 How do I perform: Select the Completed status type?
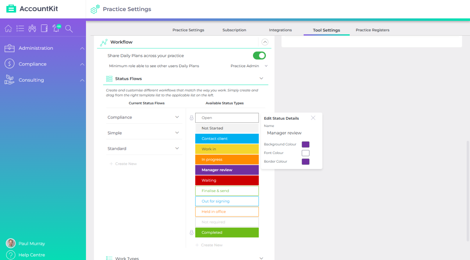click(x=227, y=232)
